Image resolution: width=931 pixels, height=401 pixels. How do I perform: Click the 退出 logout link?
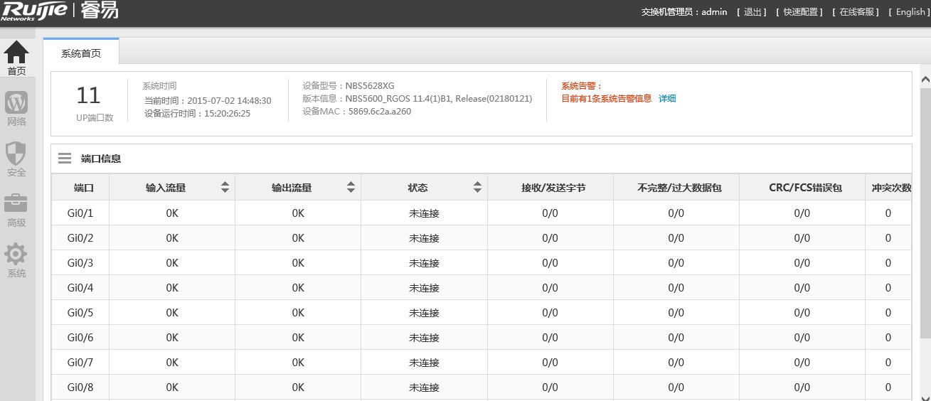752,12
